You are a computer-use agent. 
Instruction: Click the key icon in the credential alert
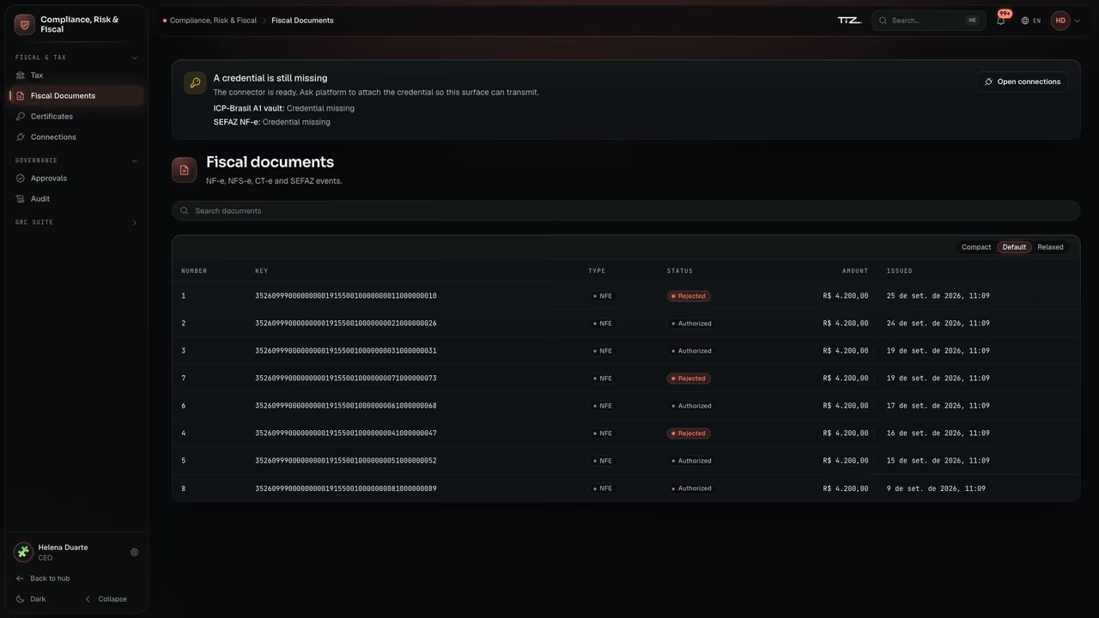(x=195, y=83)
